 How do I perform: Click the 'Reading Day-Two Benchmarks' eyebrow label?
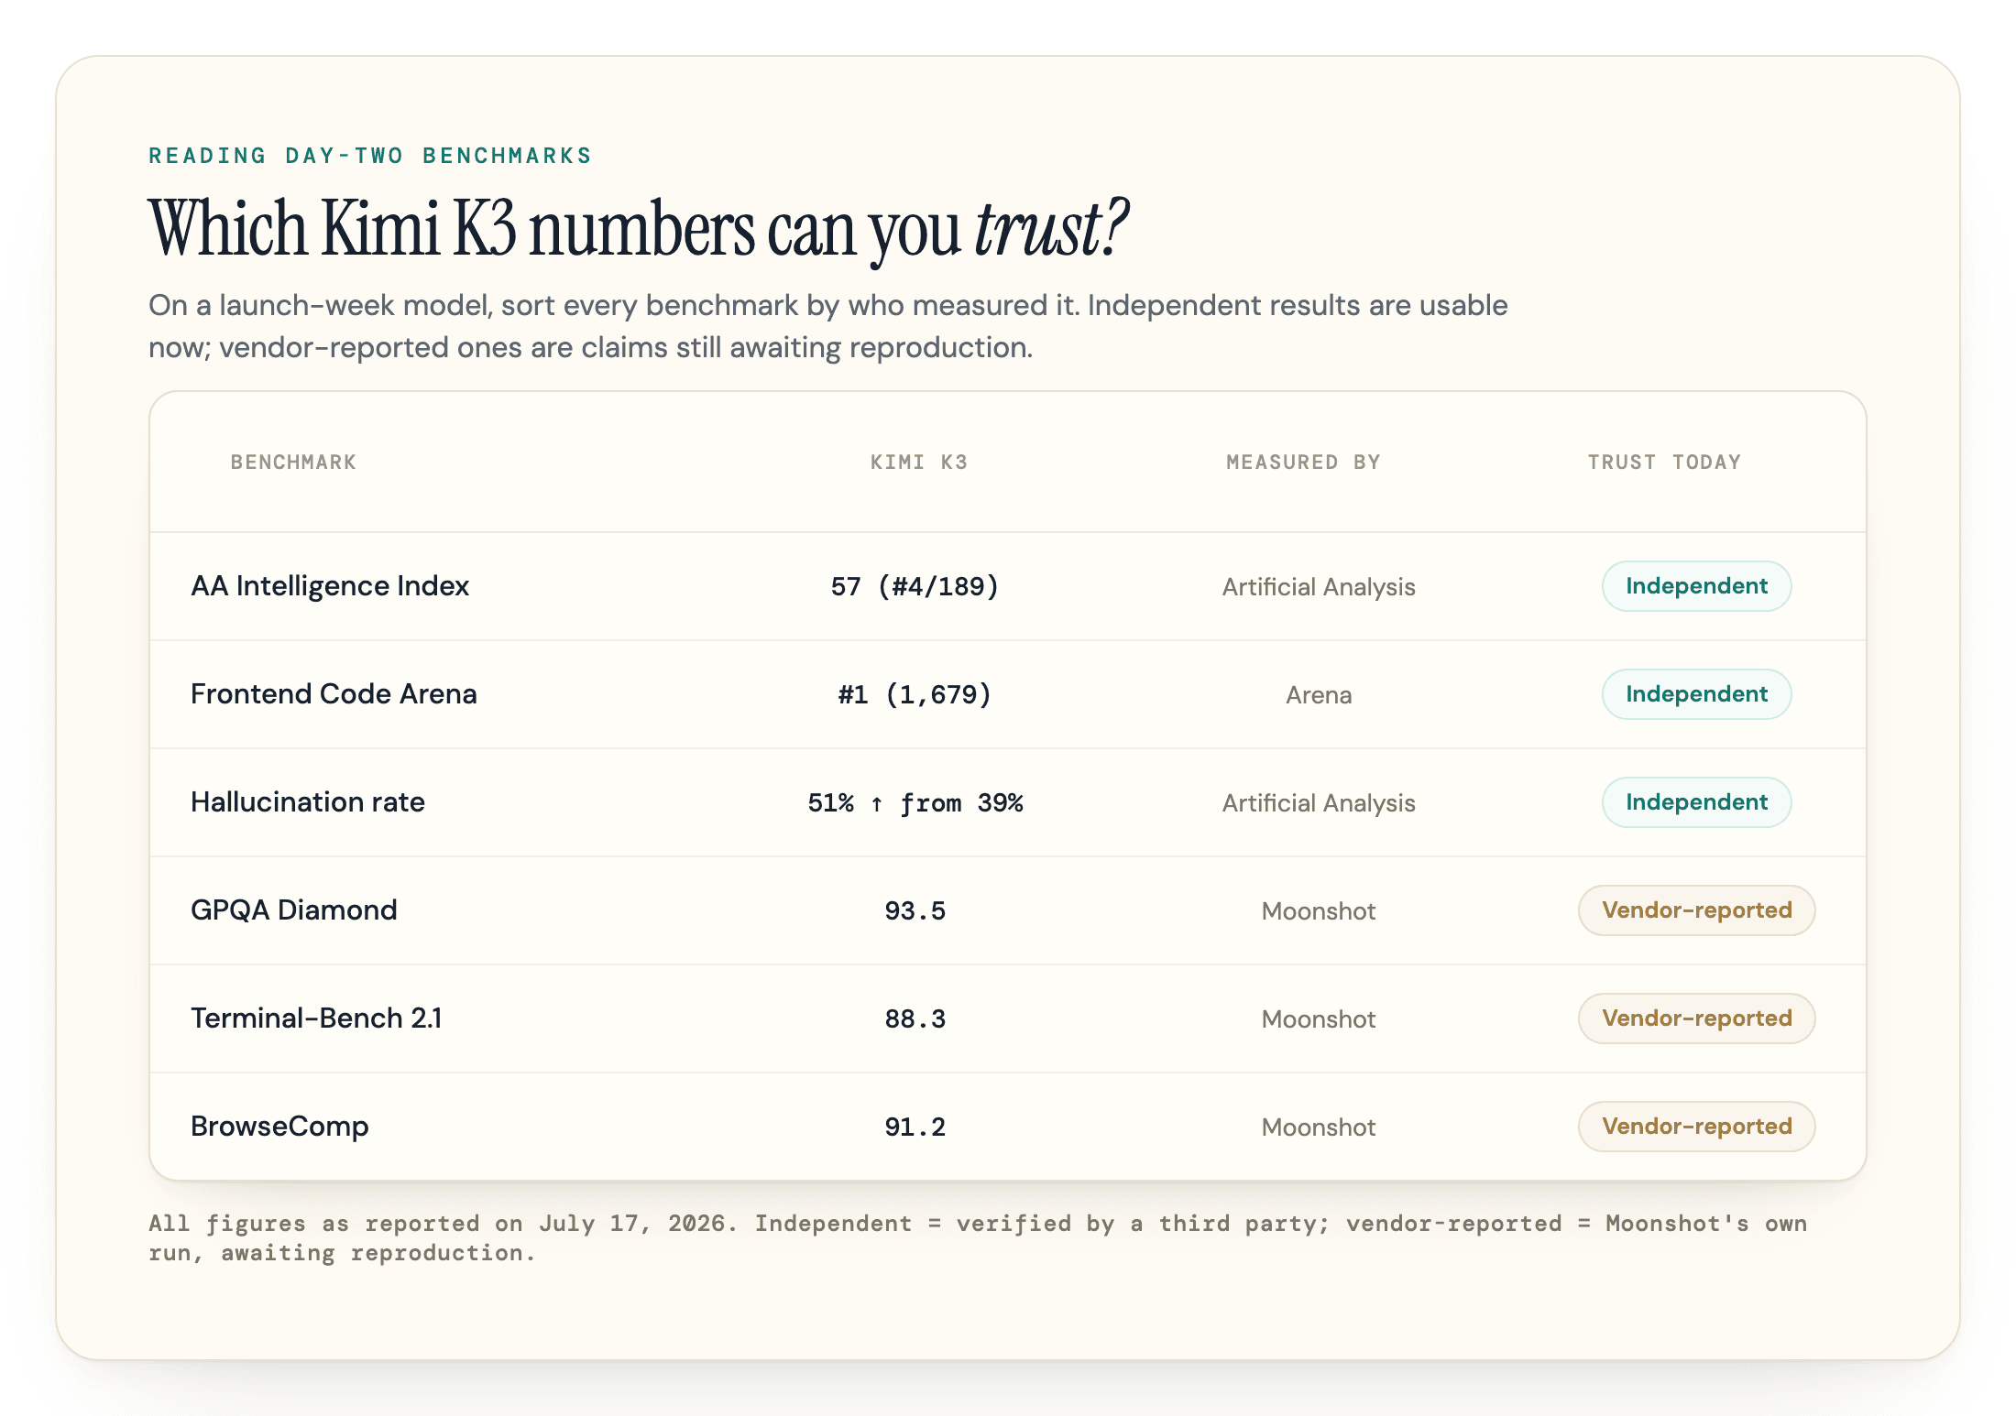[370, 156]
